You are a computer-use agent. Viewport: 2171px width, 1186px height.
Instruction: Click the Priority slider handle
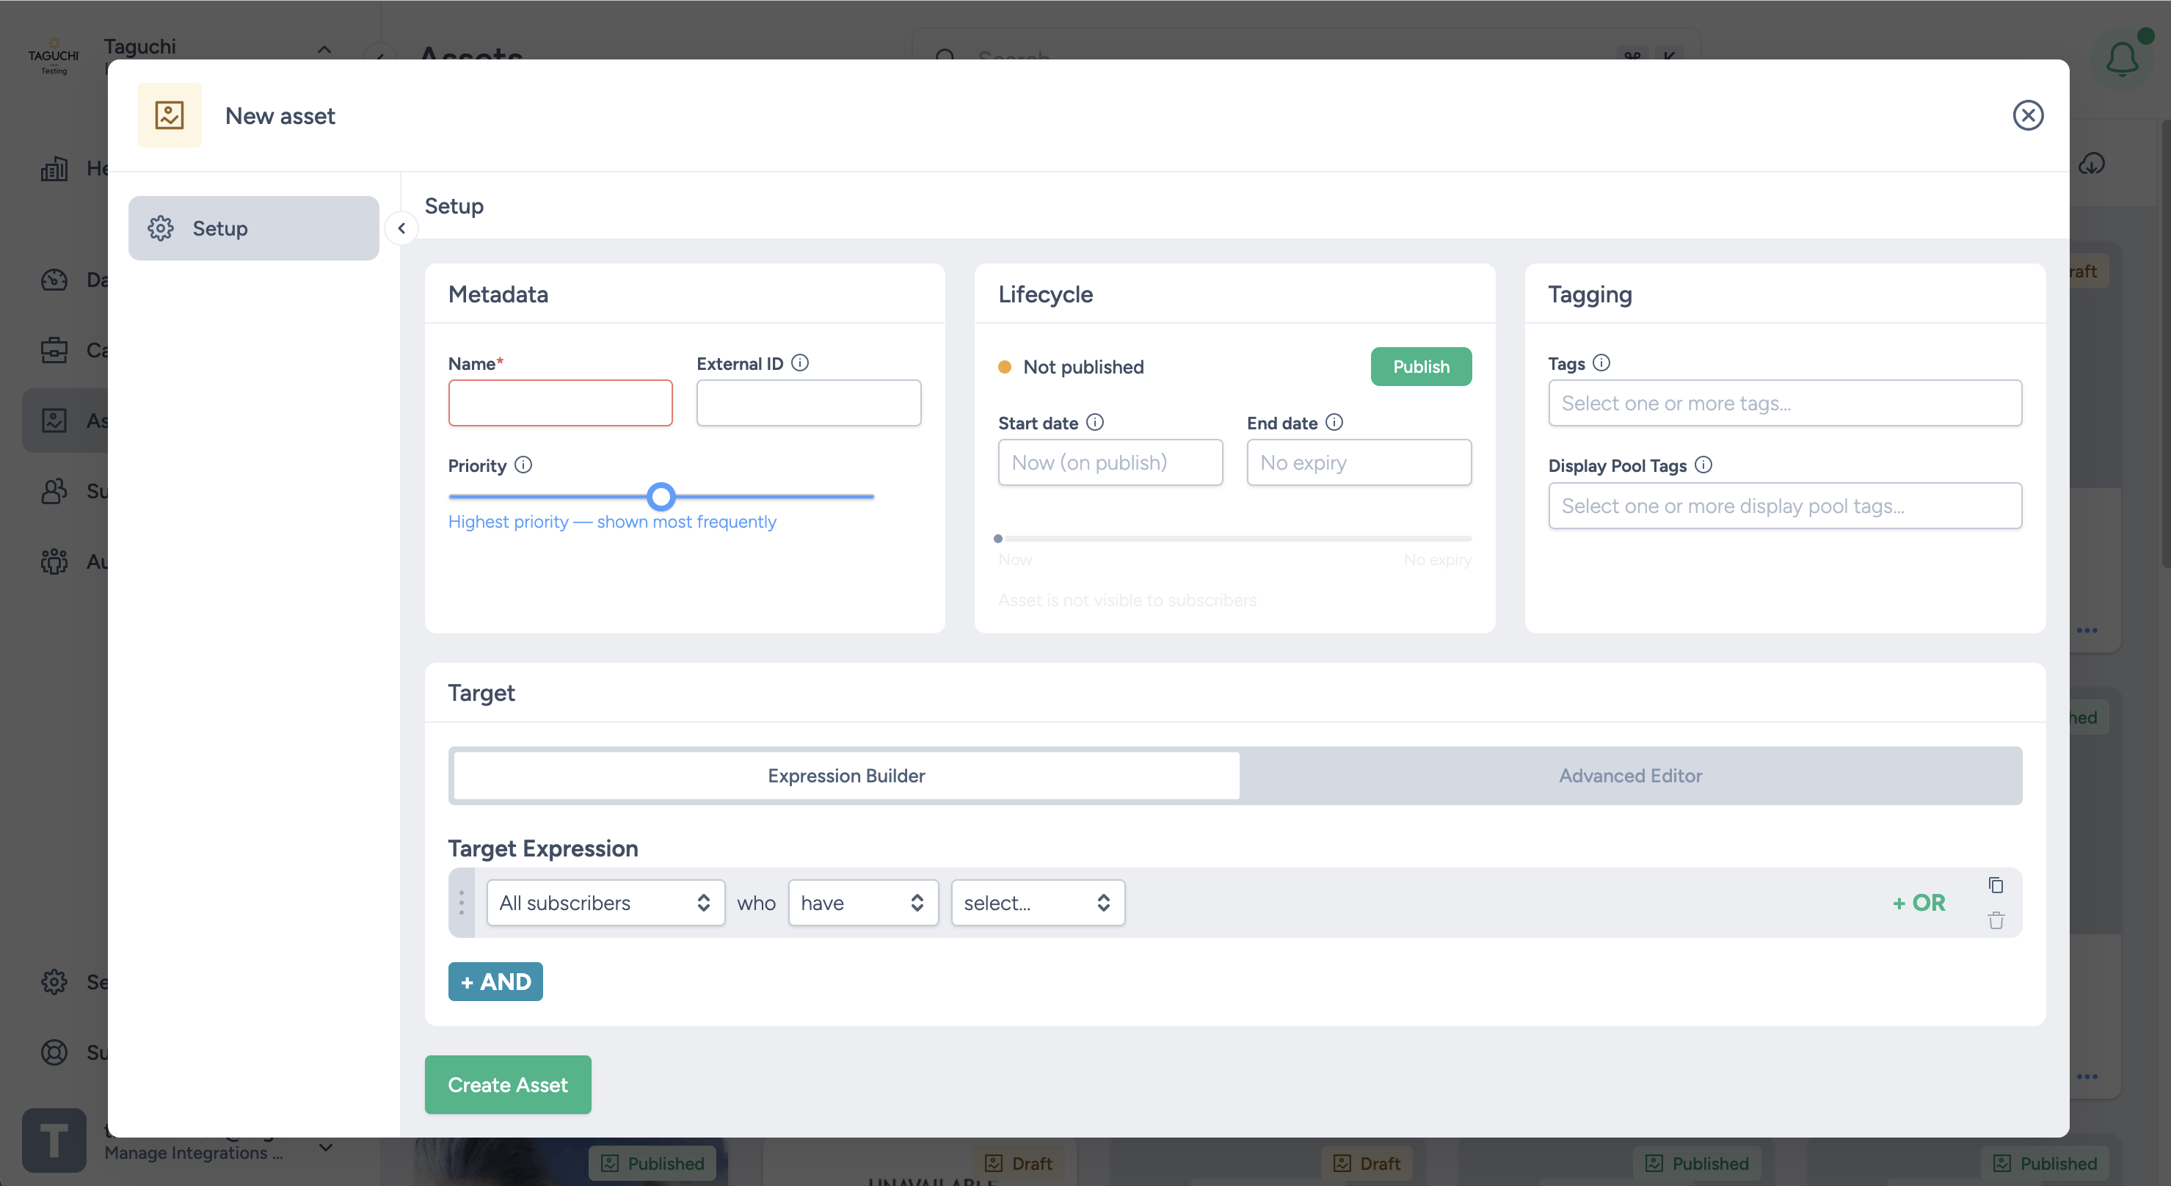pyautogui.click(x=661, y=496)
